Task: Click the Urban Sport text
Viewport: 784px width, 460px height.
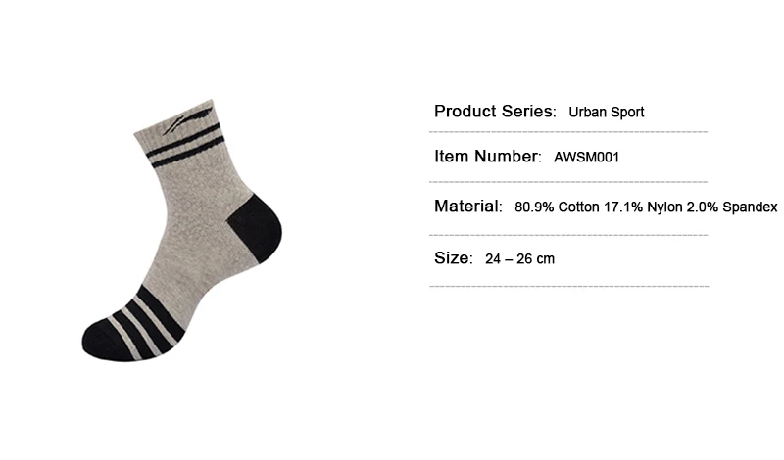Action: pyautogui.click(x=606, y=112)
